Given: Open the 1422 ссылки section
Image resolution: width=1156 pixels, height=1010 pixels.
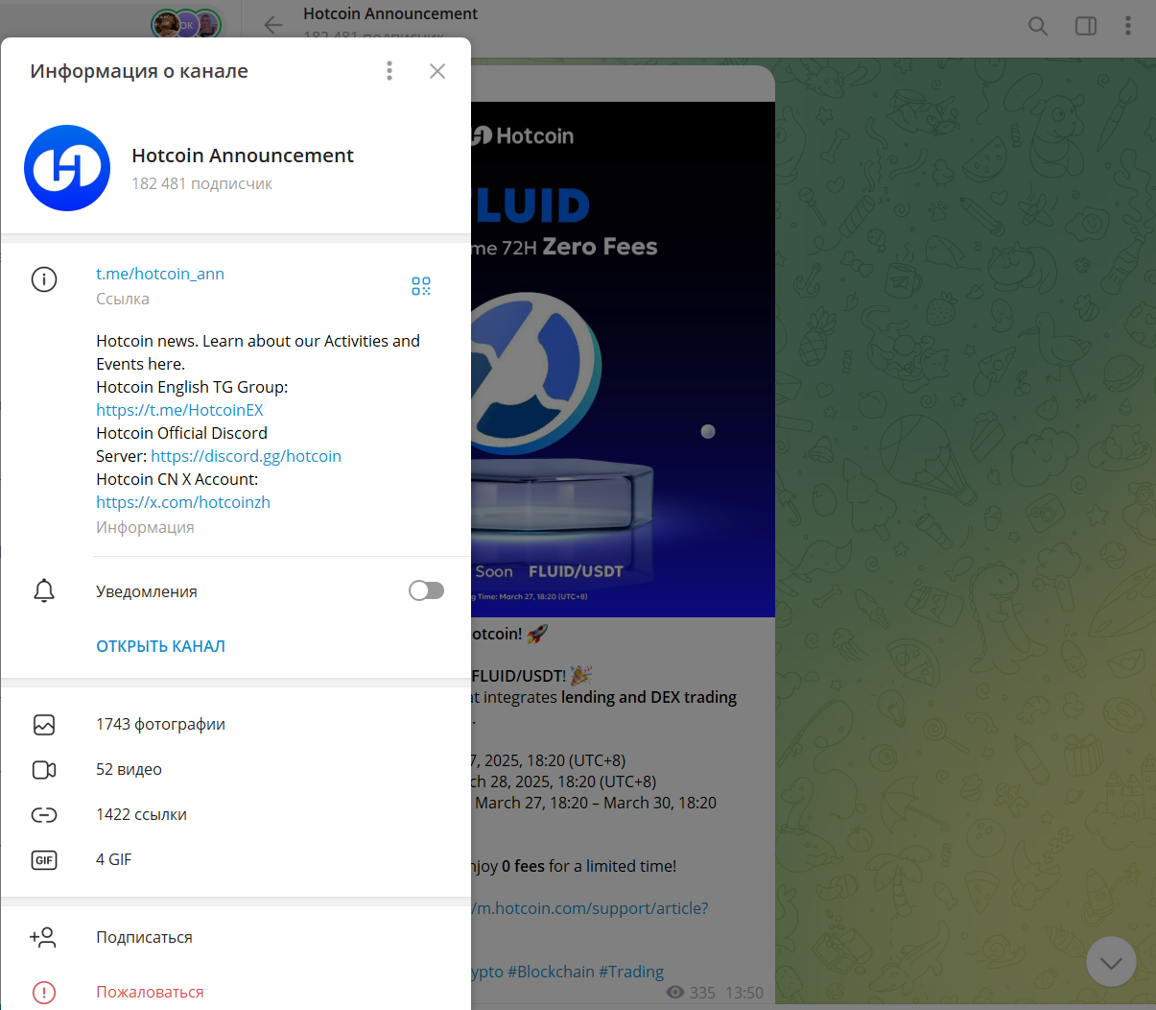Looking at the screenshot, I should pos(236,814).
